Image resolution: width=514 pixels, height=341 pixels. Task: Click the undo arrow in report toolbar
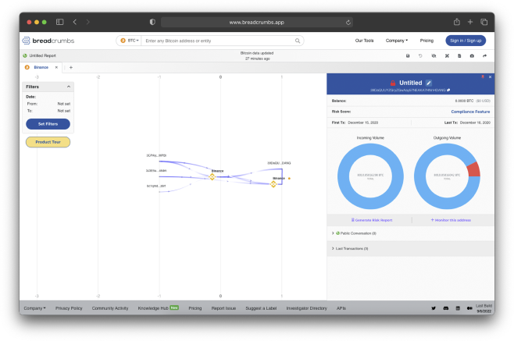[420, 55]
